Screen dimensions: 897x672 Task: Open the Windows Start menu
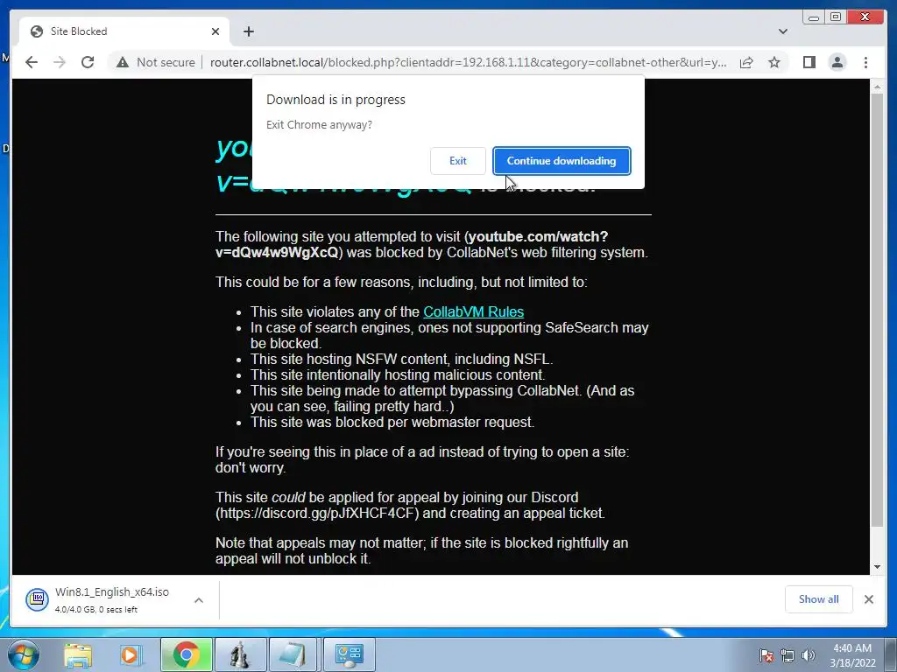[24, 654]
